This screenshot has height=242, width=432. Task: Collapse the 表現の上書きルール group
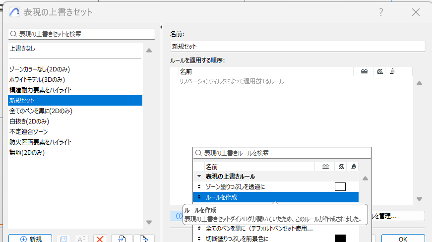click(199, 176)
